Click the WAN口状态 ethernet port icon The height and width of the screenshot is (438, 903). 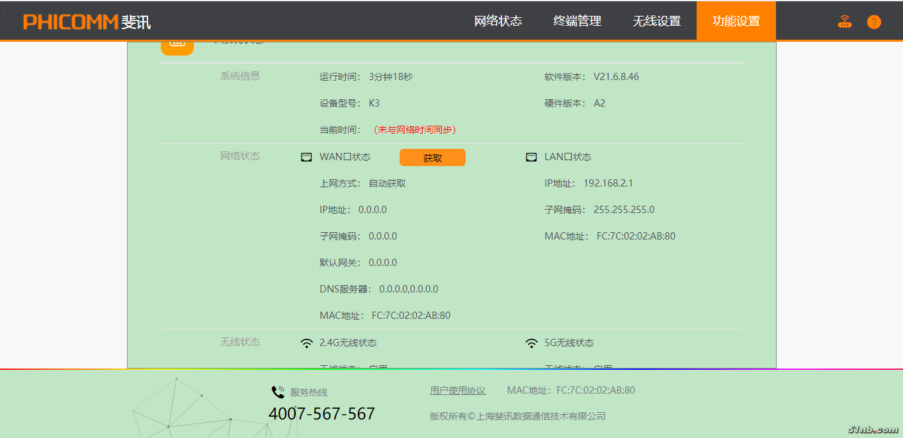306,157
